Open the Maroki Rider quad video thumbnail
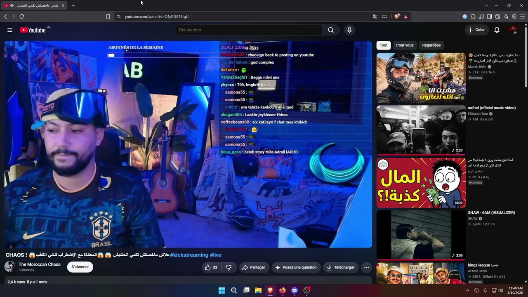The image size is (528, 297). (421, 78)
